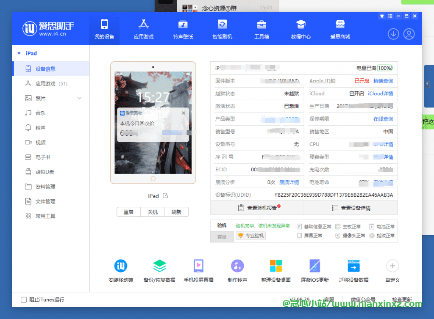
Task: Click the battery 100% indicator
Action: coord(385,68)
